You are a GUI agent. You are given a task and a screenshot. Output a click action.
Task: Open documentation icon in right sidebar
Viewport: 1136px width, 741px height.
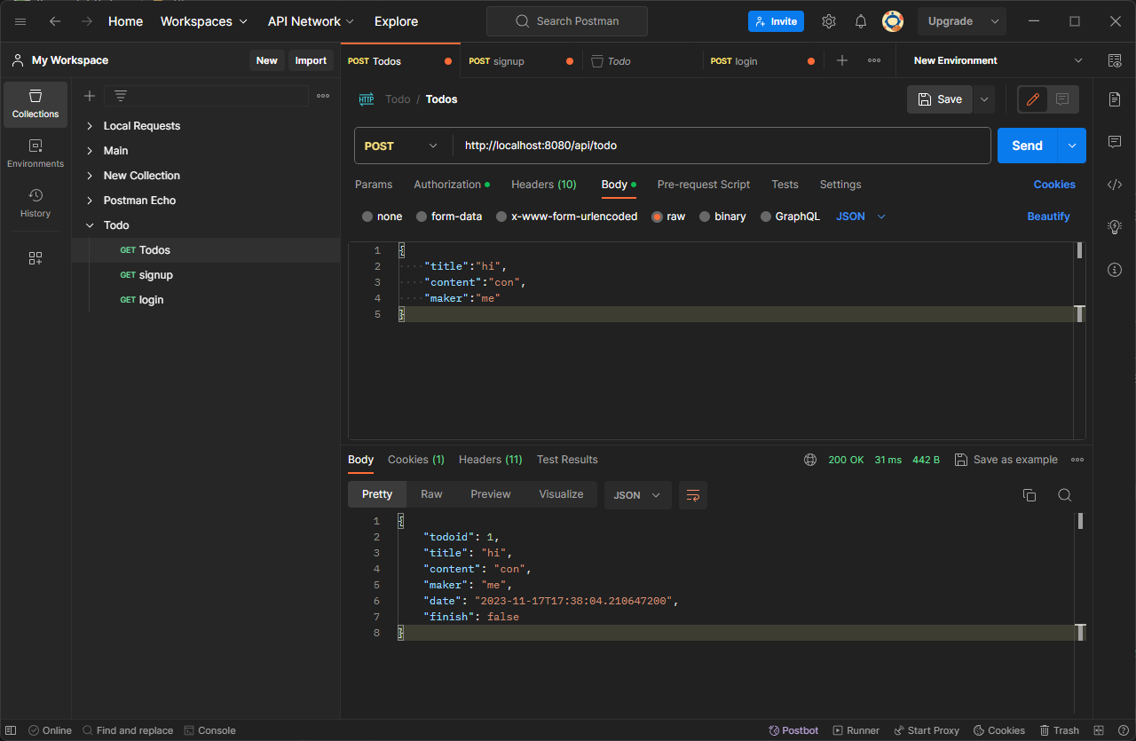pos(1115,99)
